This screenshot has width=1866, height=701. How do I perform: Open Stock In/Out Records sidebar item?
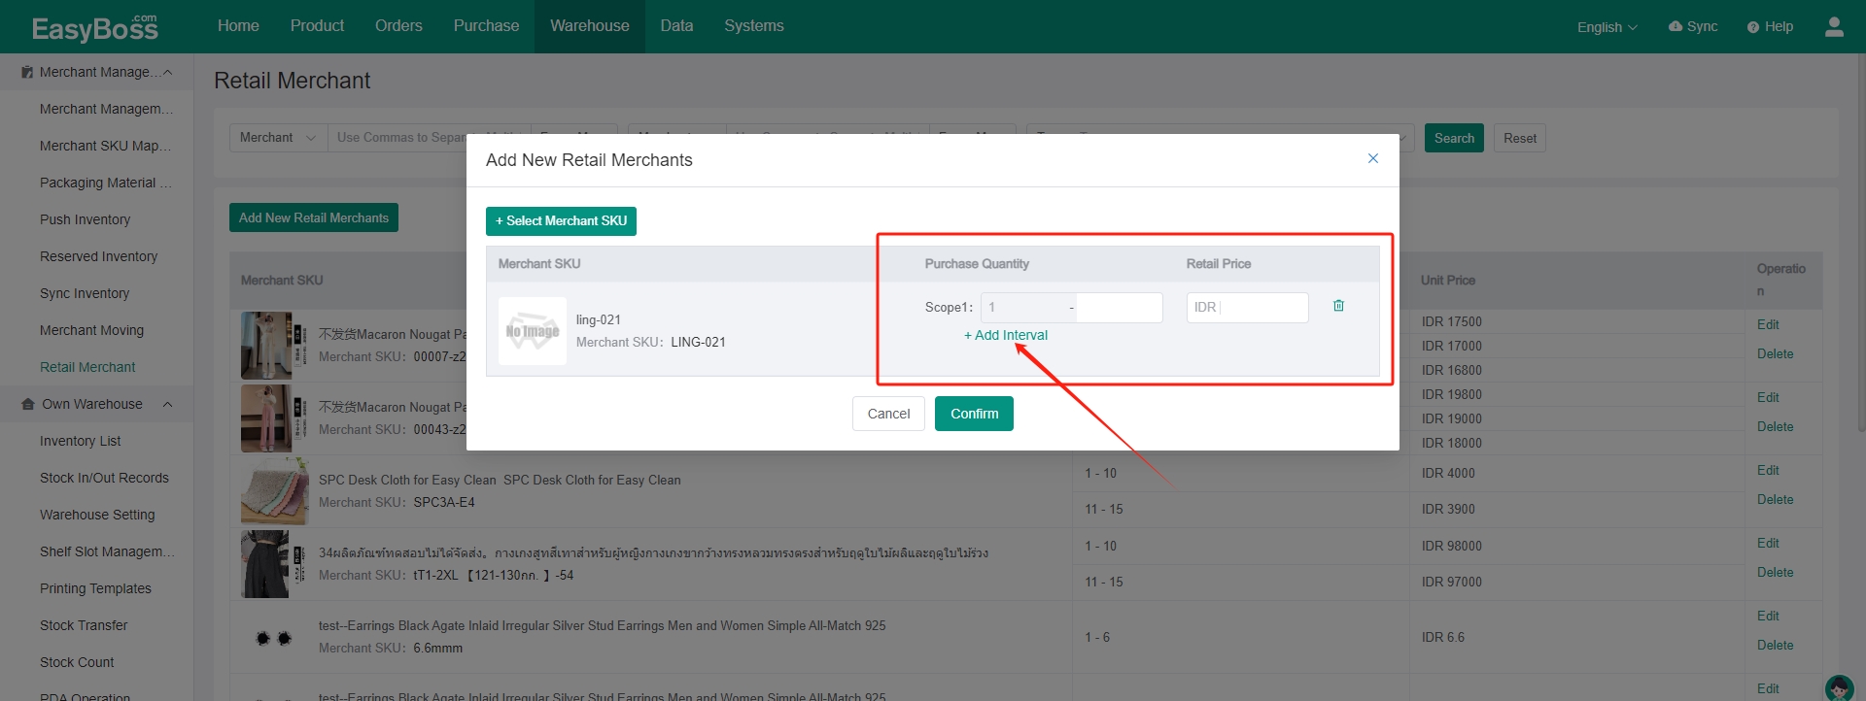point(104,478)
